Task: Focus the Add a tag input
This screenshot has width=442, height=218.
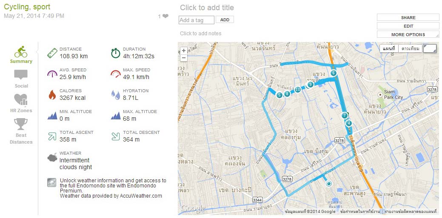Action: point(197,20)
